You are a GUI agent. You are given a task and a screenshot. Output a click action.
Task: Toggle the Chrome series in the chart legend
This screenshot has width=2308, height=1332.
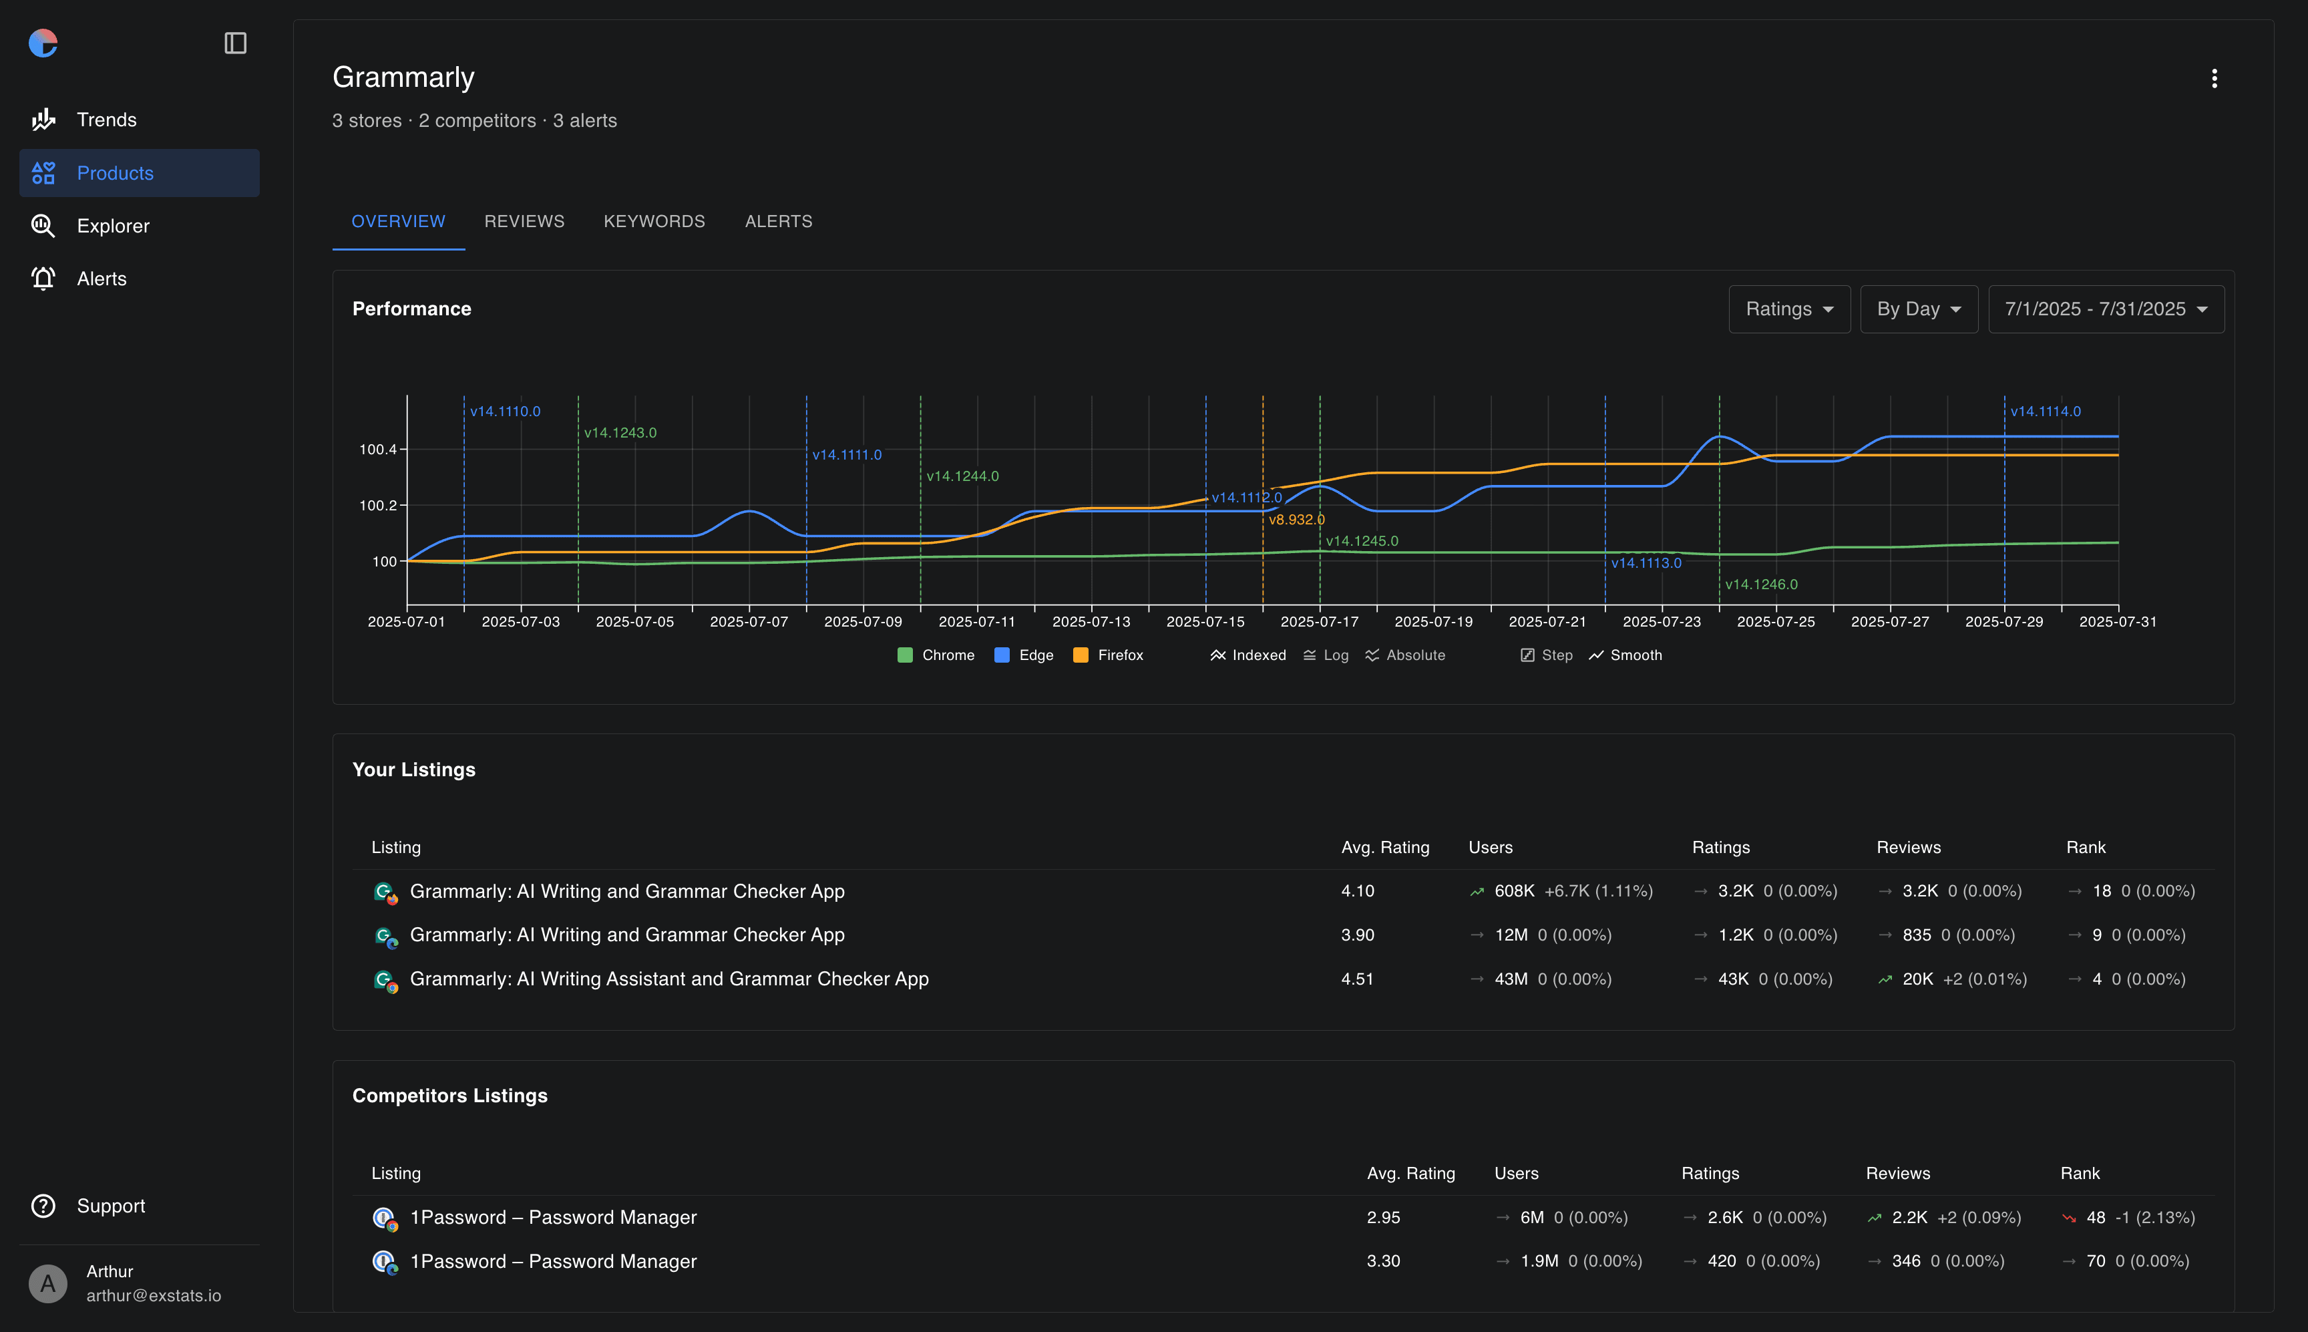936,655
